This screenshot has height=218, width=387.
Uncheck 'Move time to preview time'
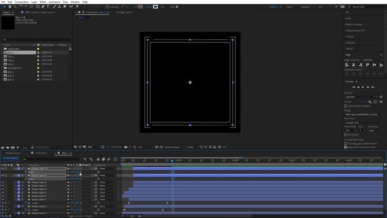click(x=345, y=147)
